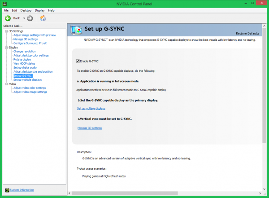The width and height of the screenshot is (269, 198).
Task: Open the System Information link
Action: click(22, 190)
